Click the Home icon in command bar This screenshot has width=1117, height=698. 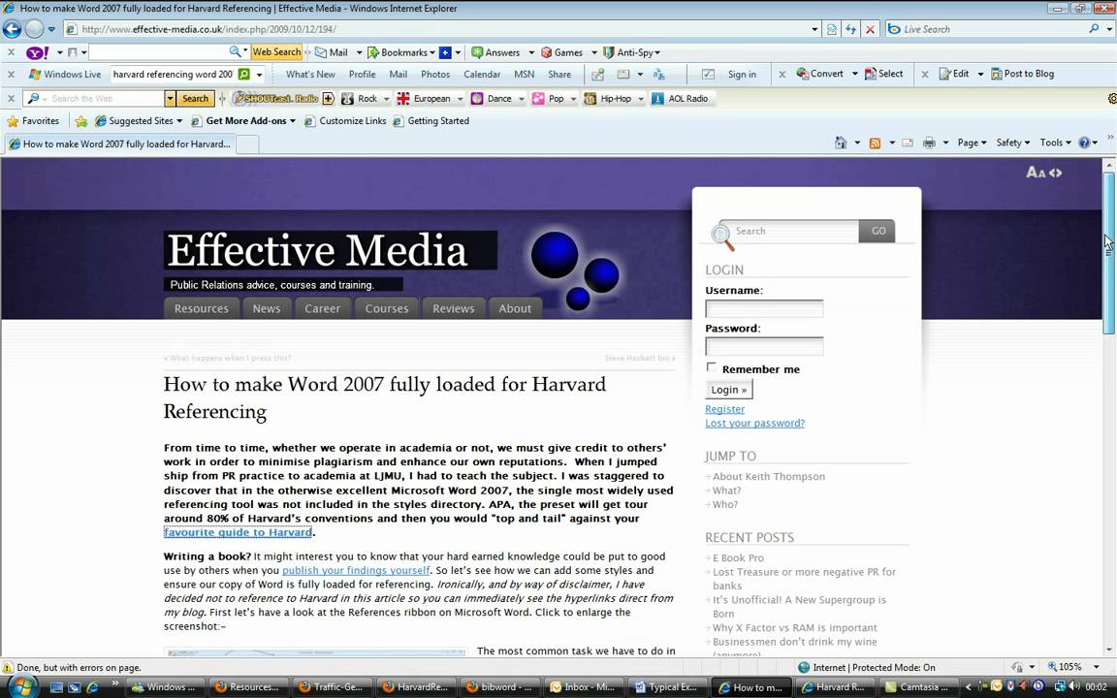(841, 143)
